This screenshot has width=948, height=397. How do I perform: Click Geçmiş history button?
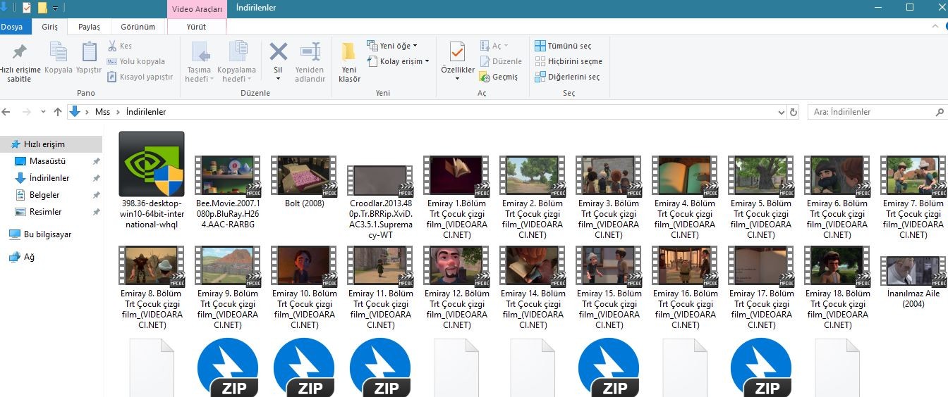(499, 77)
